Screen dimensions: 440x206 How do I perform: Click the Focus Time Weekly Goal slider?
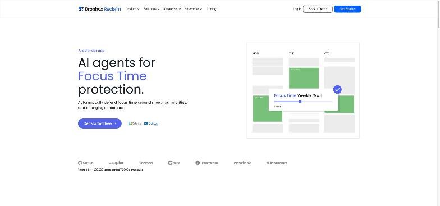click(x=303, y=102)
